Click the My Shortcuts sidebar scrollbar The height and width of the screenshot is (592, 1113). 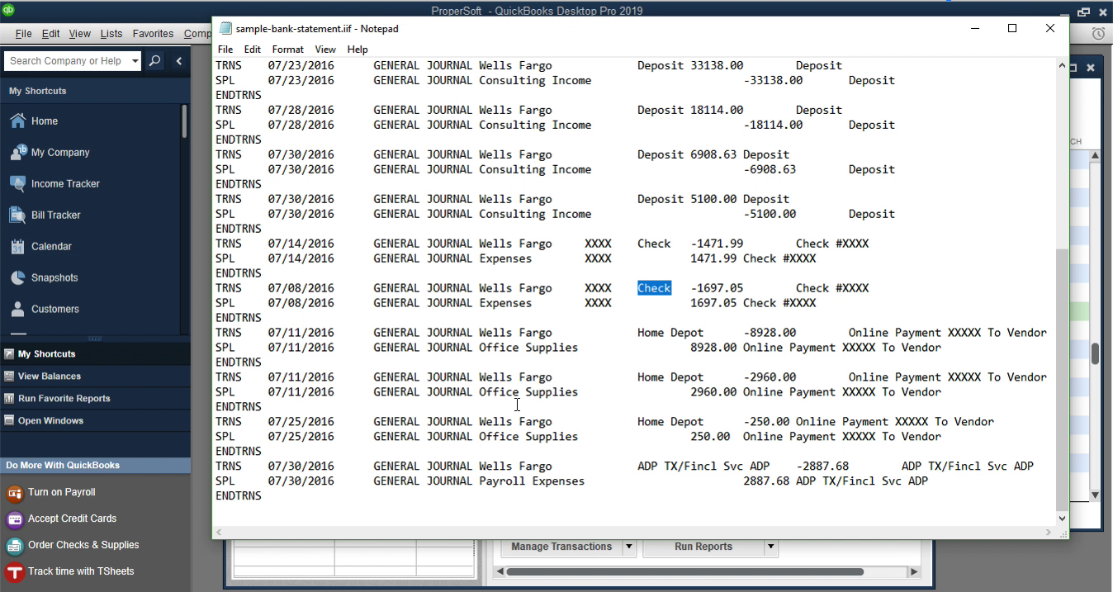184,121
